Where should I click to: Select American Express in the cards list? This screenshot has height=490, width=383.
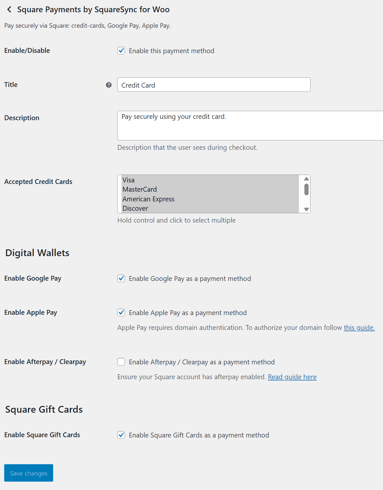[211, 199]
